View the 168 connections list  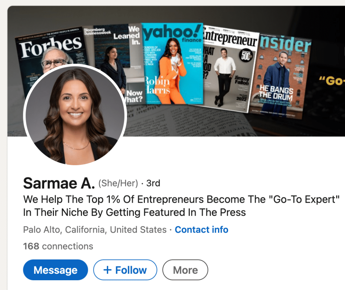(58, 246)
